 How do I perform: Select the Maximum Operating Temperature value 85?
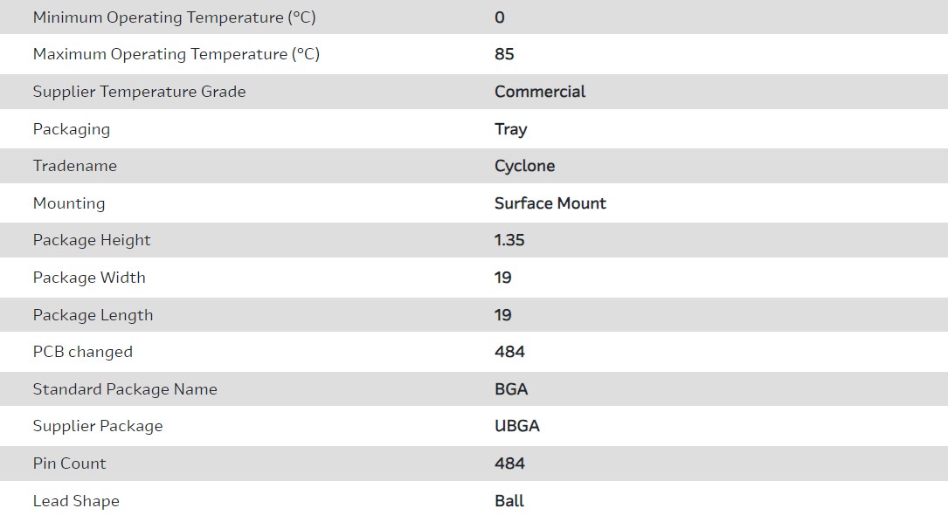point(504,54)
